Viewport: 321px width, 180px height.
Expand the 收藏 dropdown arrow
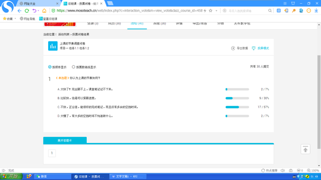tap(15, 18)
